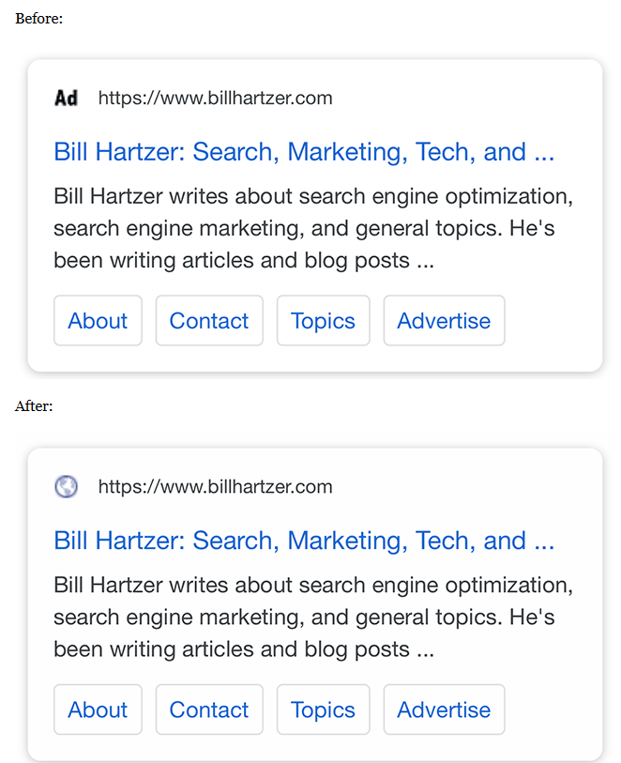Open the Bill Hartzer headline in the After card
This screenshot has height=763, width=621.
(304, 541)
